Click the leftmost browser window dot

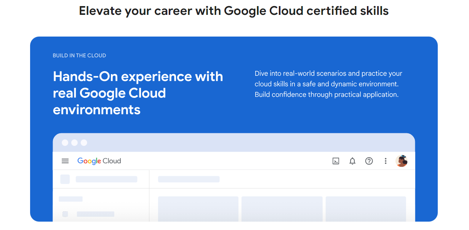(x=65, y=142)
